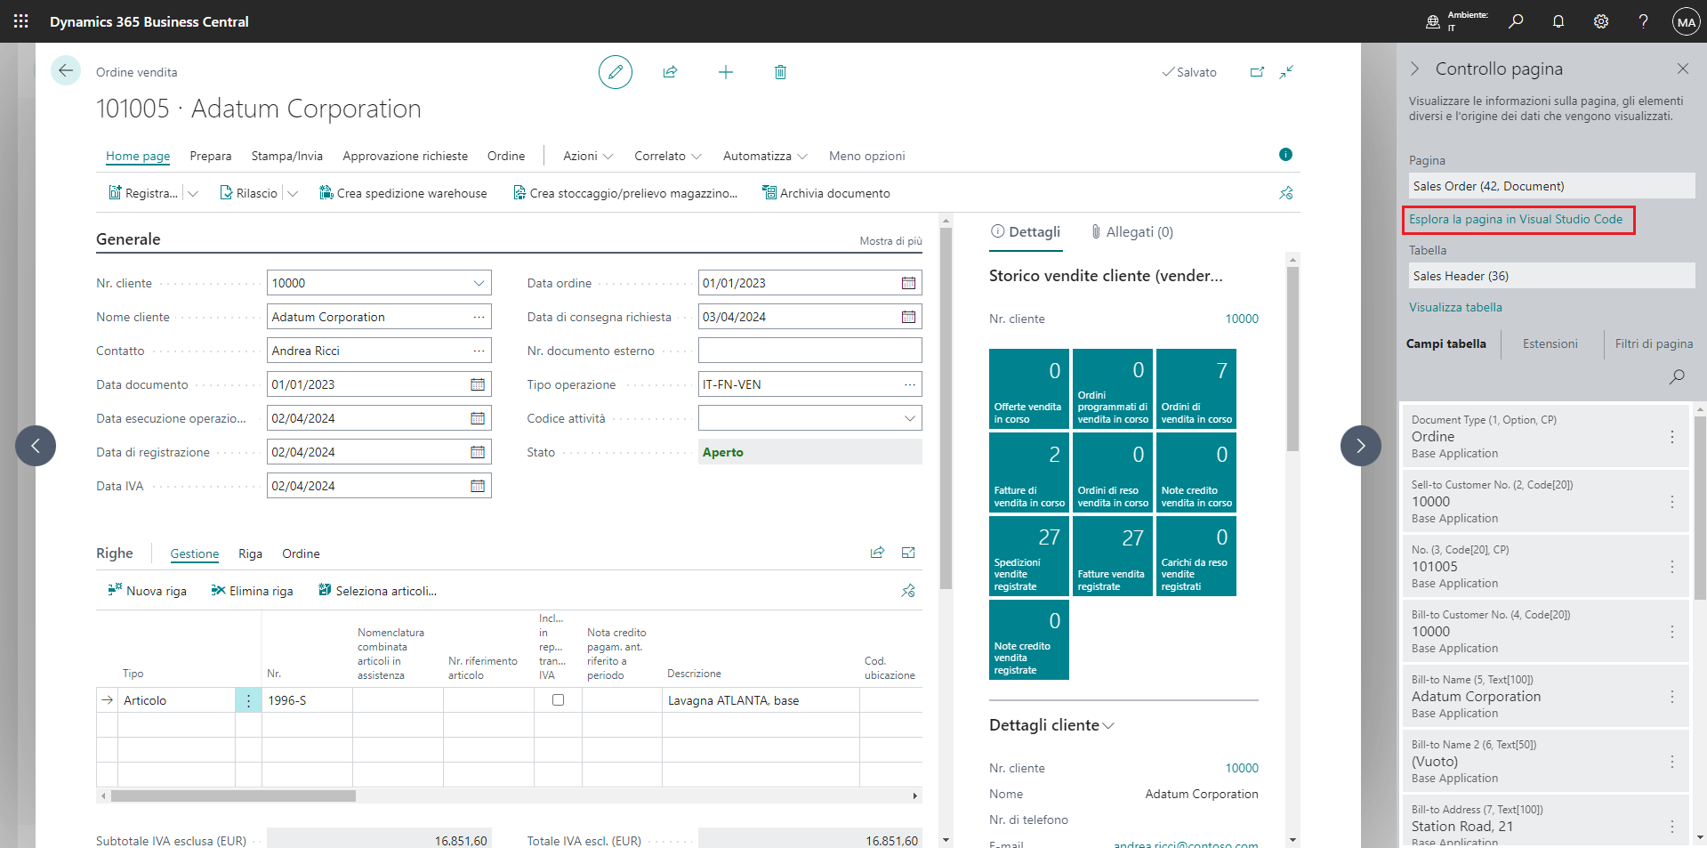The width and height of the screenshot is (1707, 848).
Task: Toggle Incl. in rep. tran. IVA checkbox
Action: pyautogui.click(x=559, y=700)
